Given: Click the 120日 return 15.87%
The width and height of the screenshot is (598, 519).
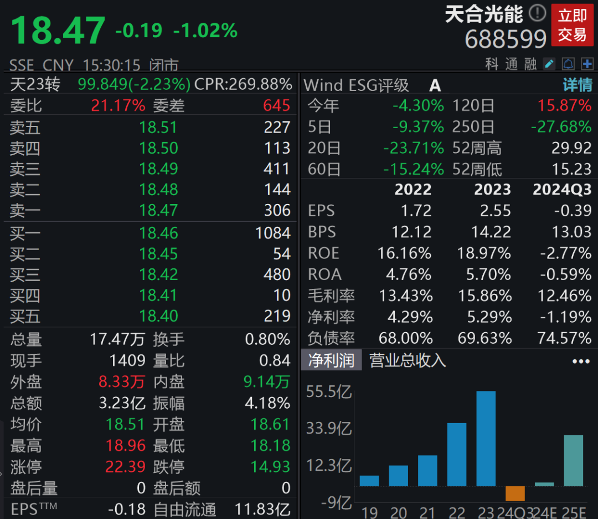Looking at the screenshot, I should [x=564, y=105].
